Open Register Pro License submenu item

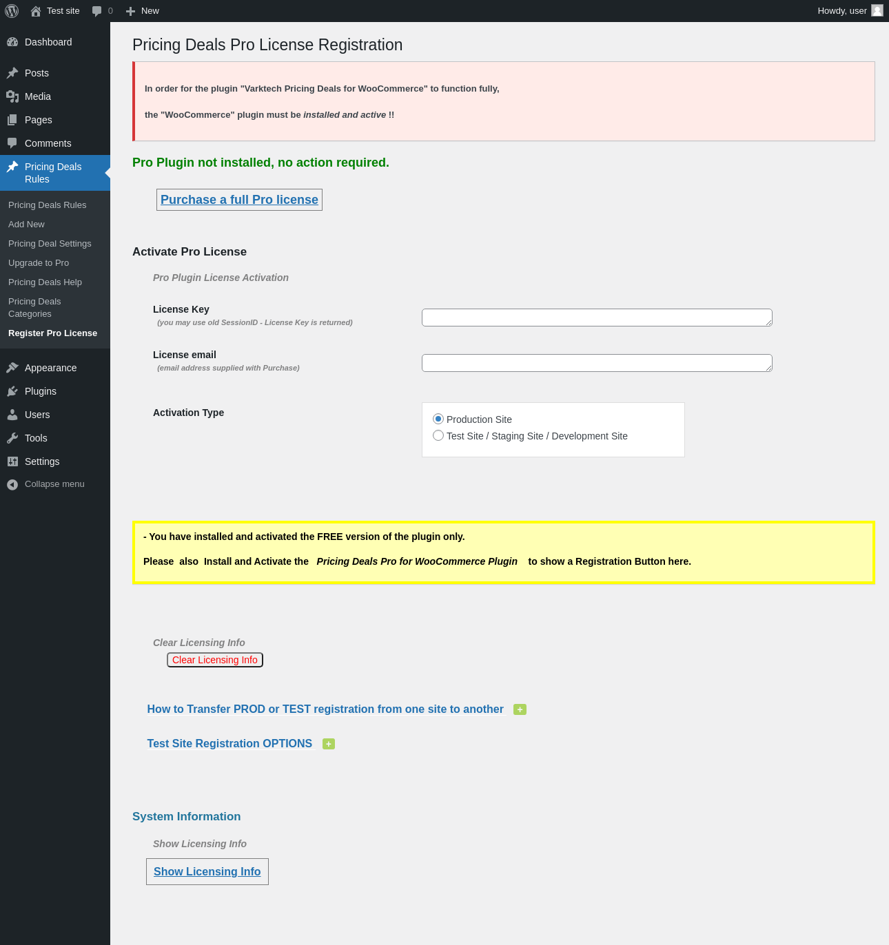tap(52, 333)
